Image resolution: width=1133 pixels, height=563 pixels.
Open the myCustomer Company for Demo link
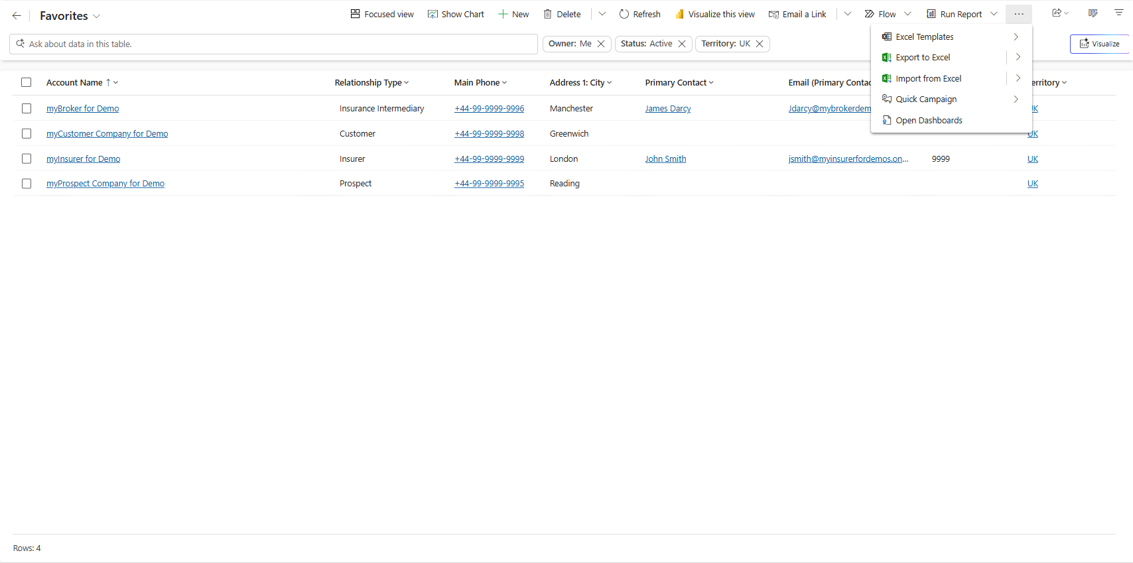(107, 133)
